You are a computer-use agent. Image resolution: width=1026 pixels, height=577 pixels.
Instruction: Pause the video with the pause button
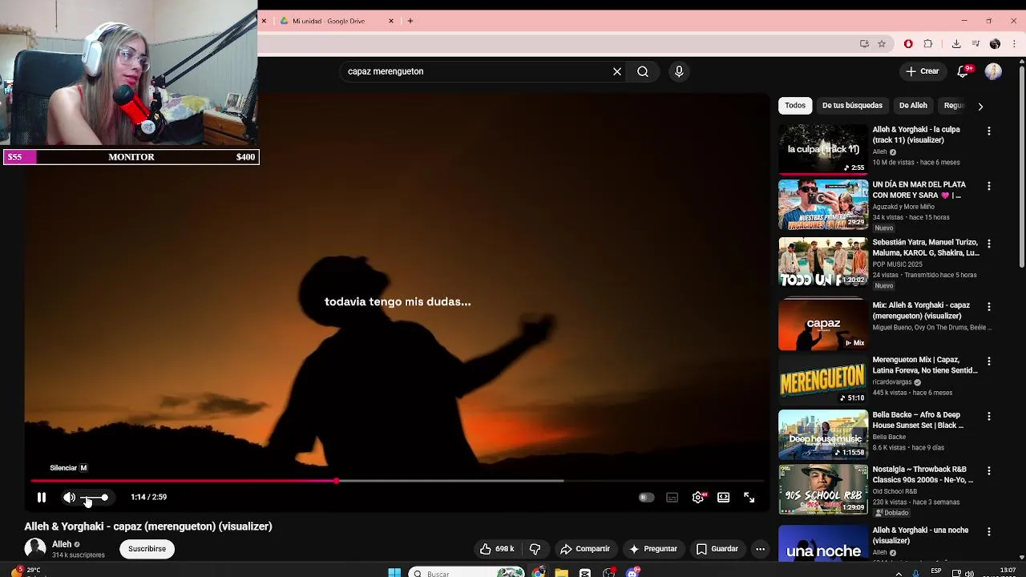pos(42,498)
